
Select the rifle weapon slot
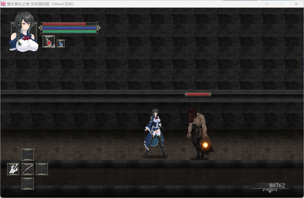tap(28, 169)
